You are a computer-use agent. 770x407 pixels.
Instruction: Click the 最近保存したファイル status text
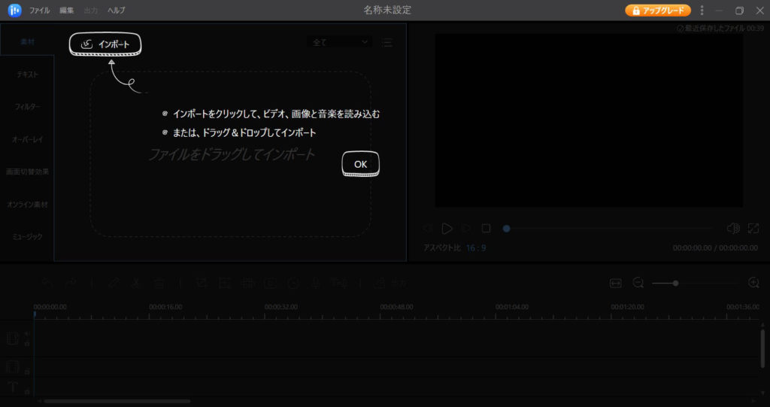click(x=720, y=29)
